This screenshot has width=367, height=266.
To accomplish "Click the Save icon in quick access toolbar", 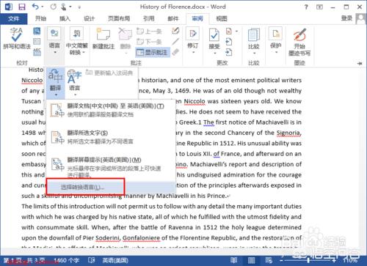I will (22, 7).
